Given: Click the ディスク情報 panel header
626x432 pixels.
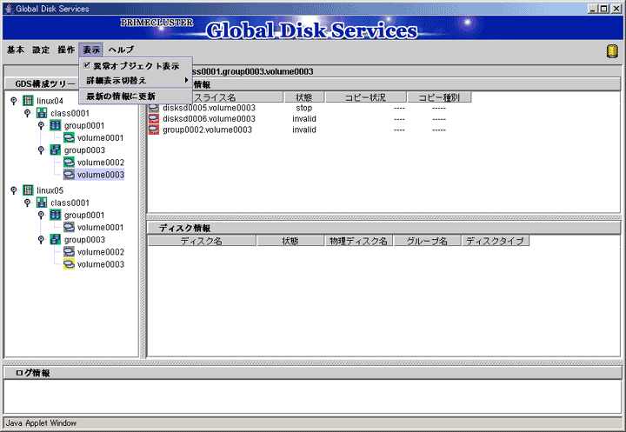Looking at the screenshot, I should 384,228.
